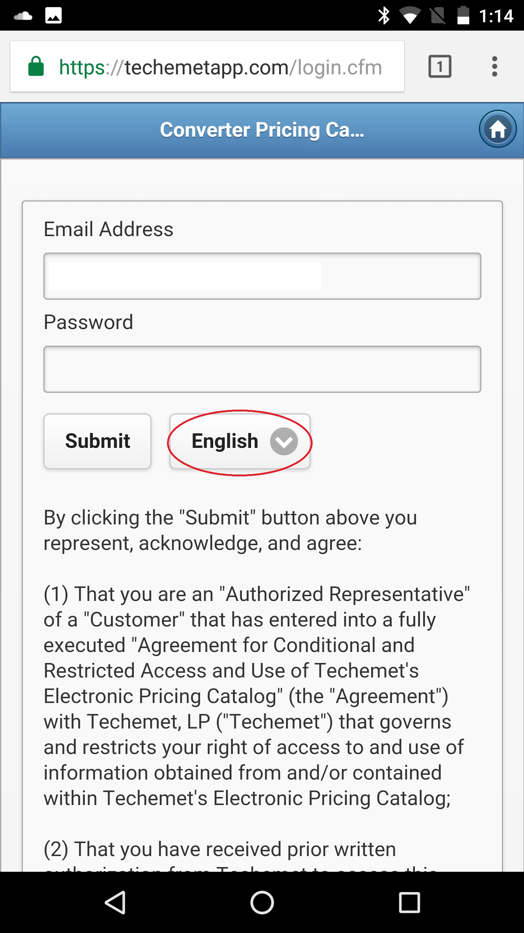Tap the techemetapp.com URL address bar
Image resolution: width=524 pixels, height=933 pixels.
tap(220, 67)
